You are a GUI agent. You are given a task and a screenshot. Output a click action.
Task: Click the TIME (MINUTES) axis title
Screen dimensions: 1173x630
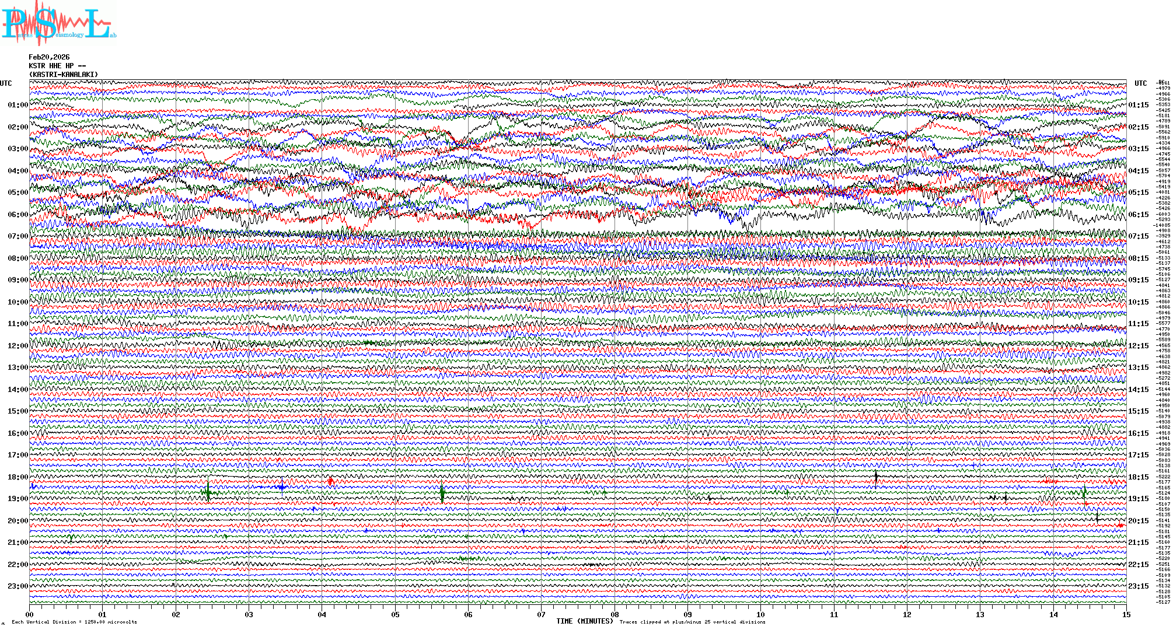point(585,621)
